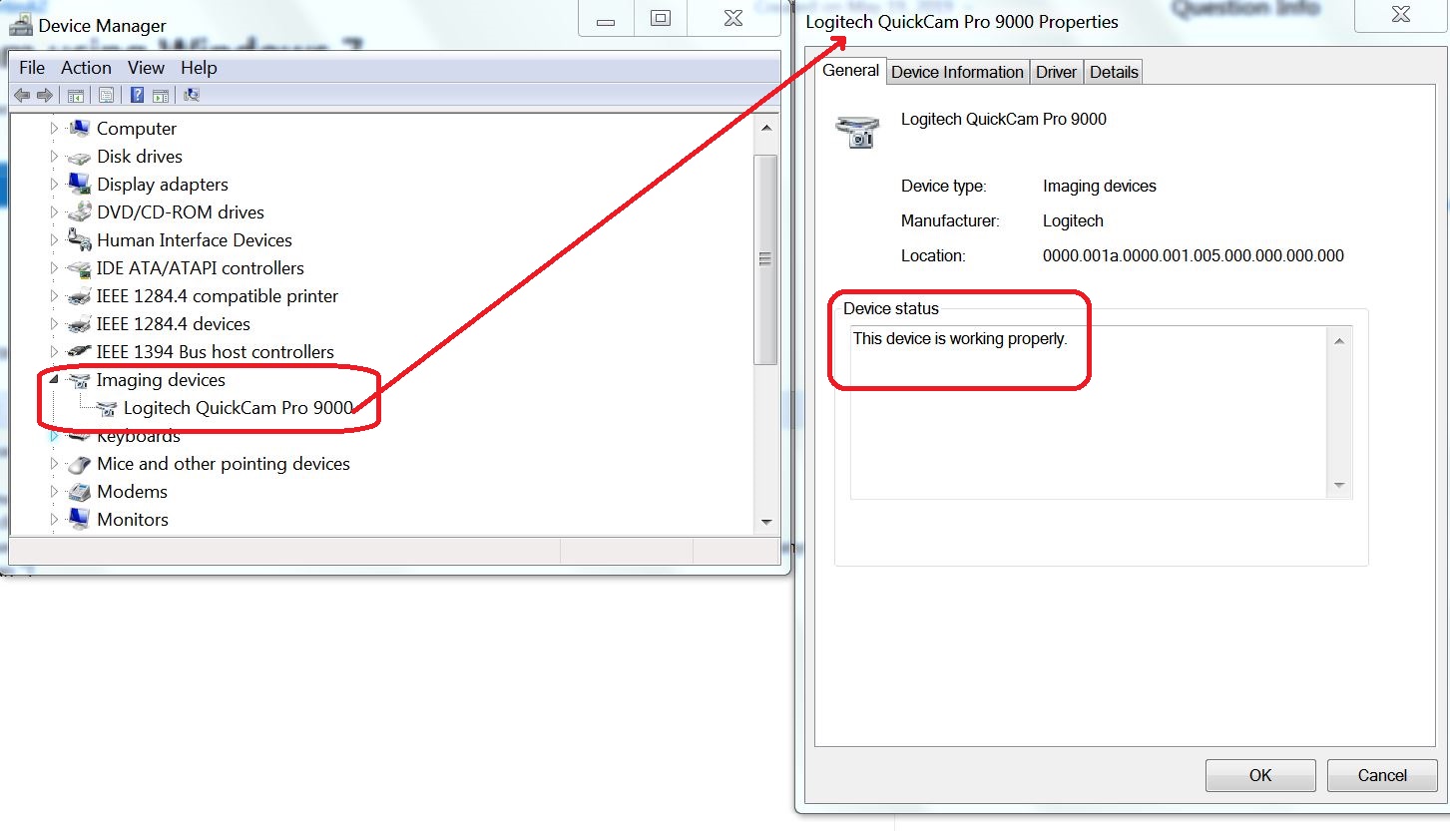Select the Computer category icon
Image resolution: width=1450 pixels, height=831 pixels.
[79, 128]
